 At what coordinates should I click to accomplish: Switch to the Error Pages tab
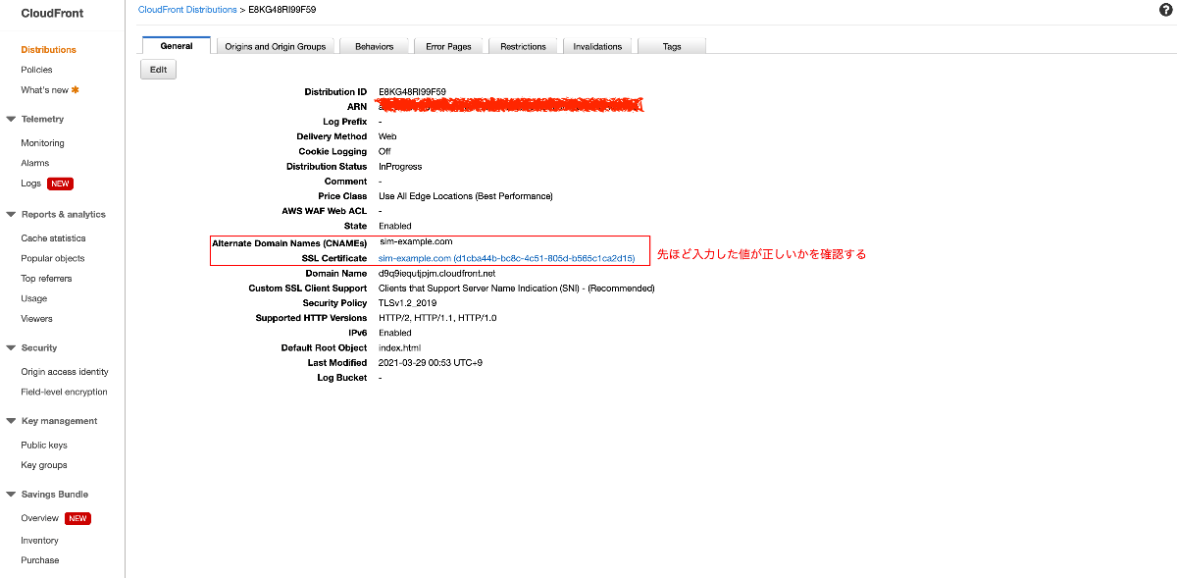coord(448,46)
